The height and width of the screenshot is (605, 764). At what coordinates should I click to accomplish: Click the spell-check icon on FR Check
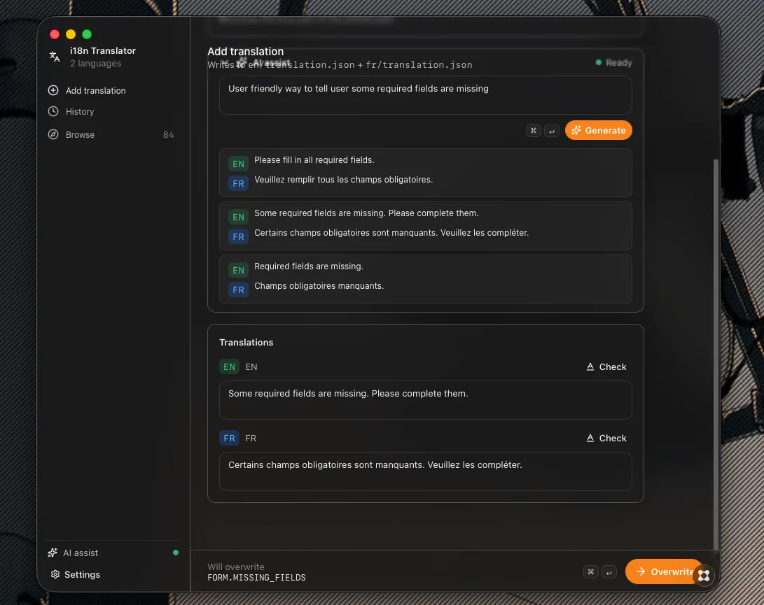pos(590,438)
